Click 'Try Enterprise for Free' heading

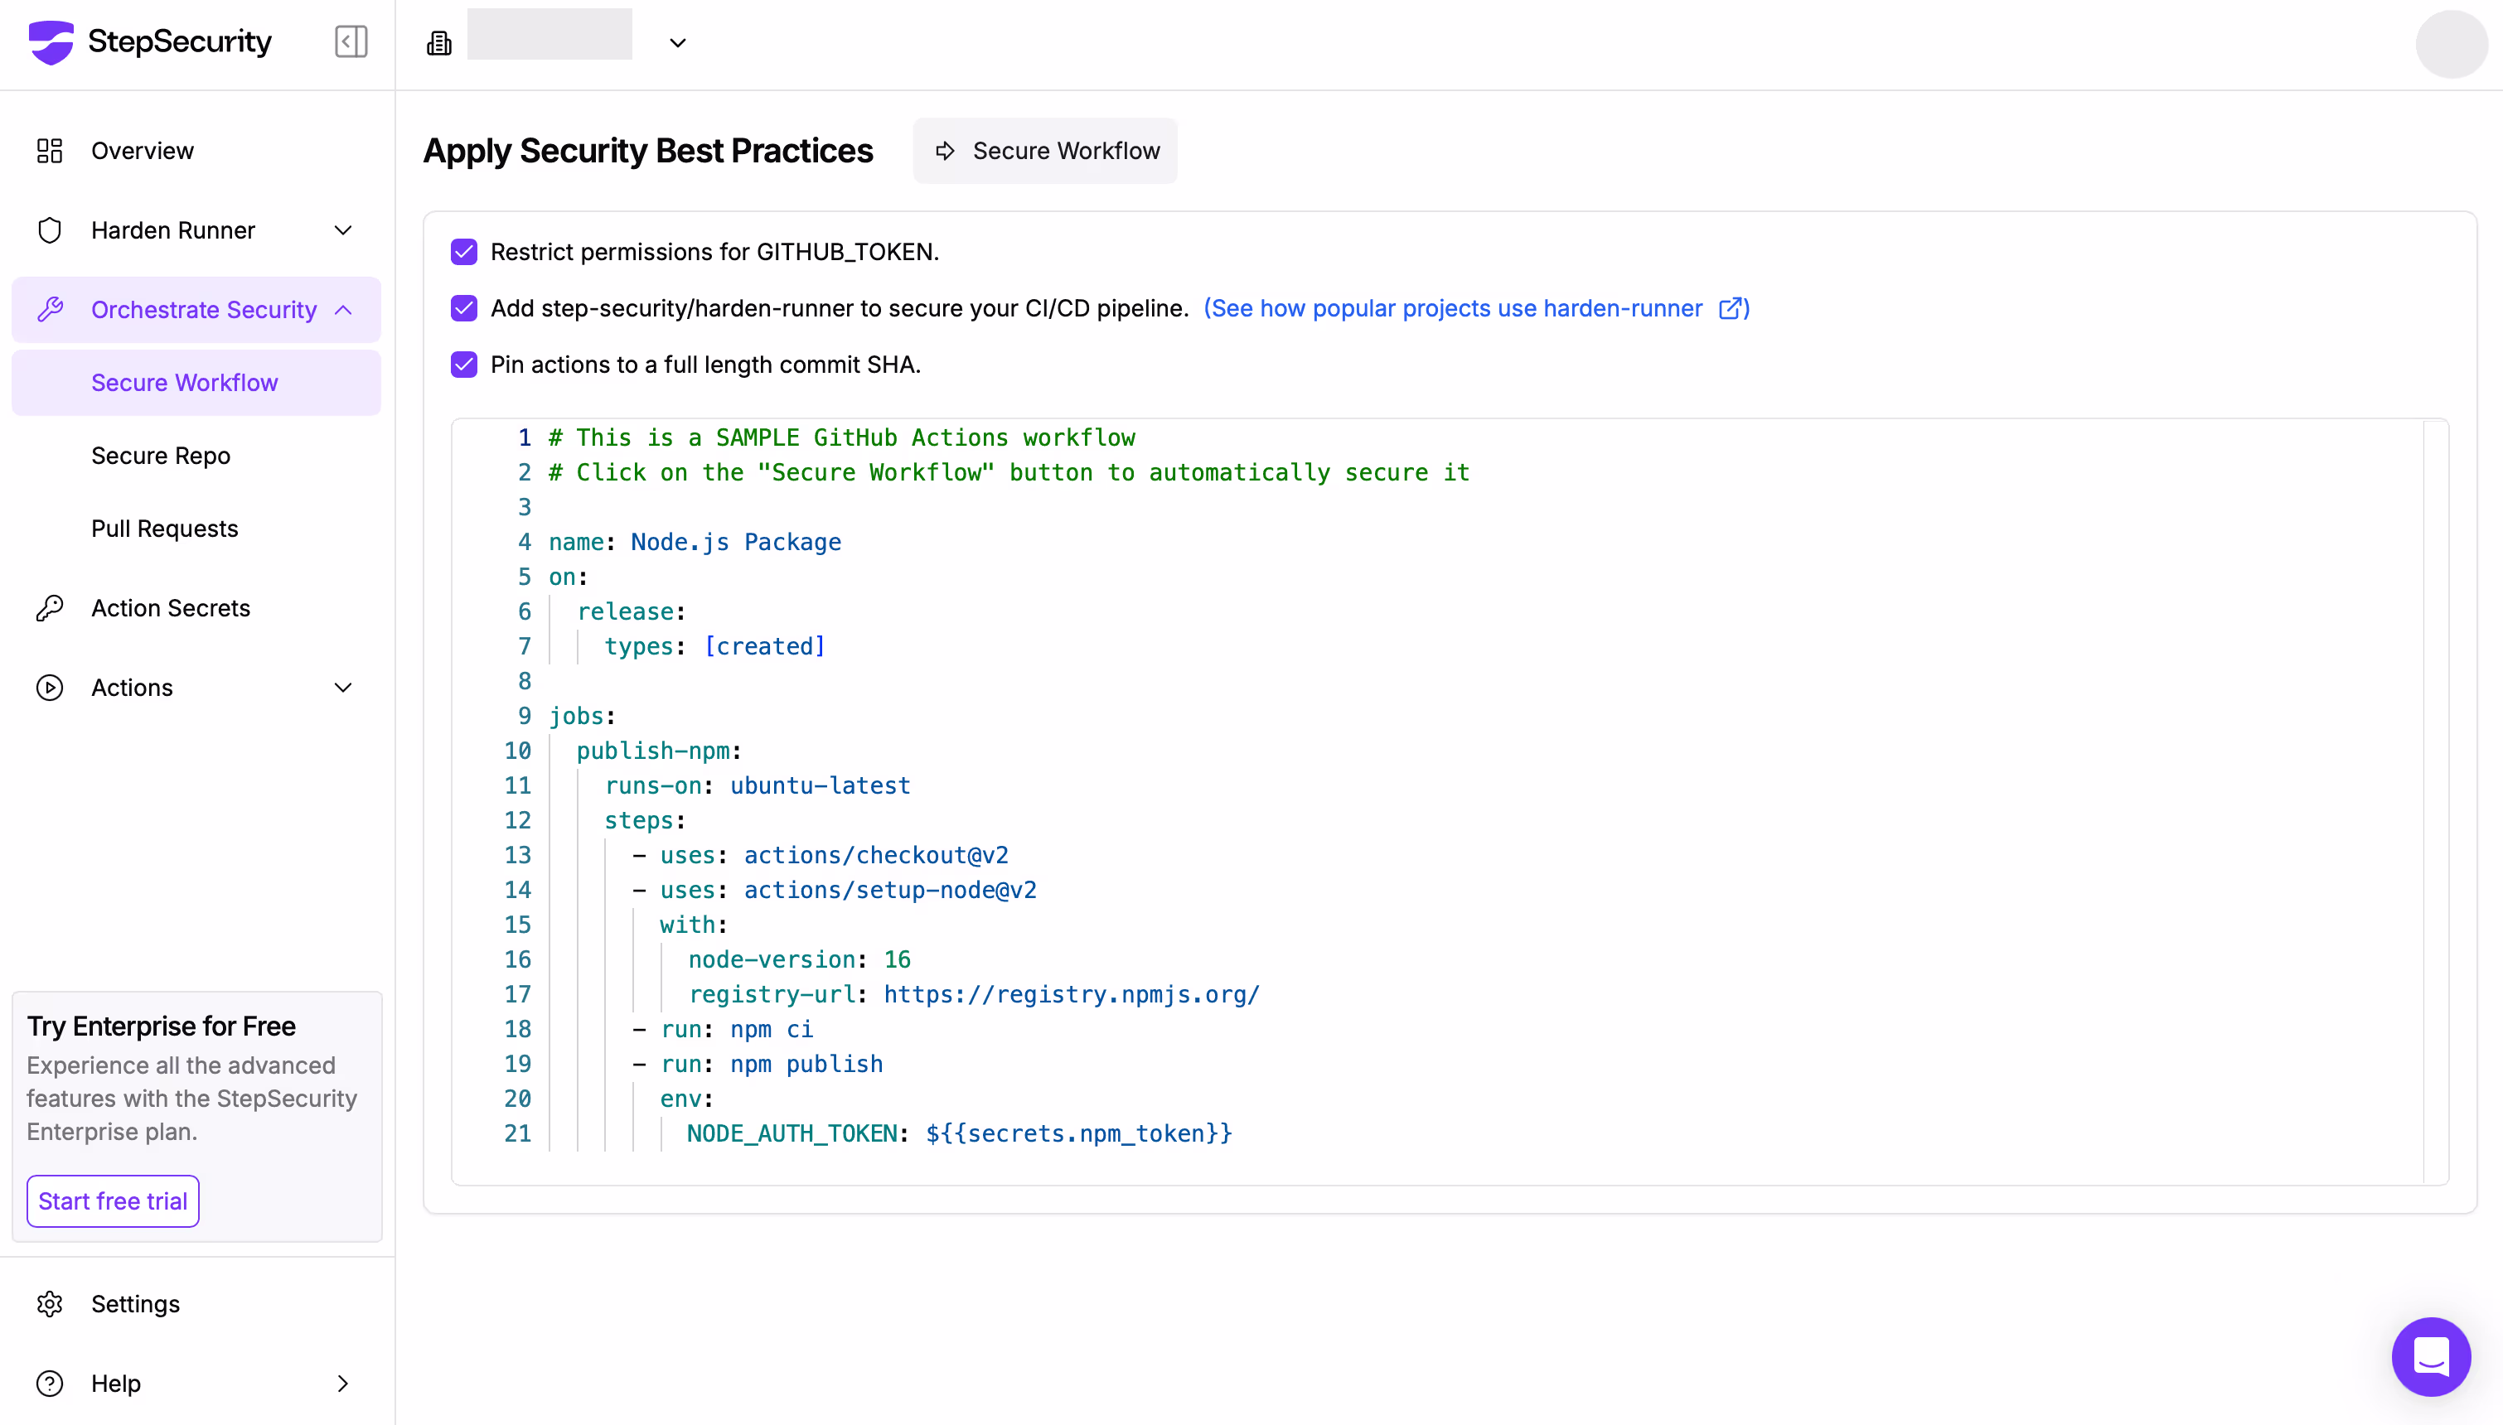click(x=162, y=1026)
